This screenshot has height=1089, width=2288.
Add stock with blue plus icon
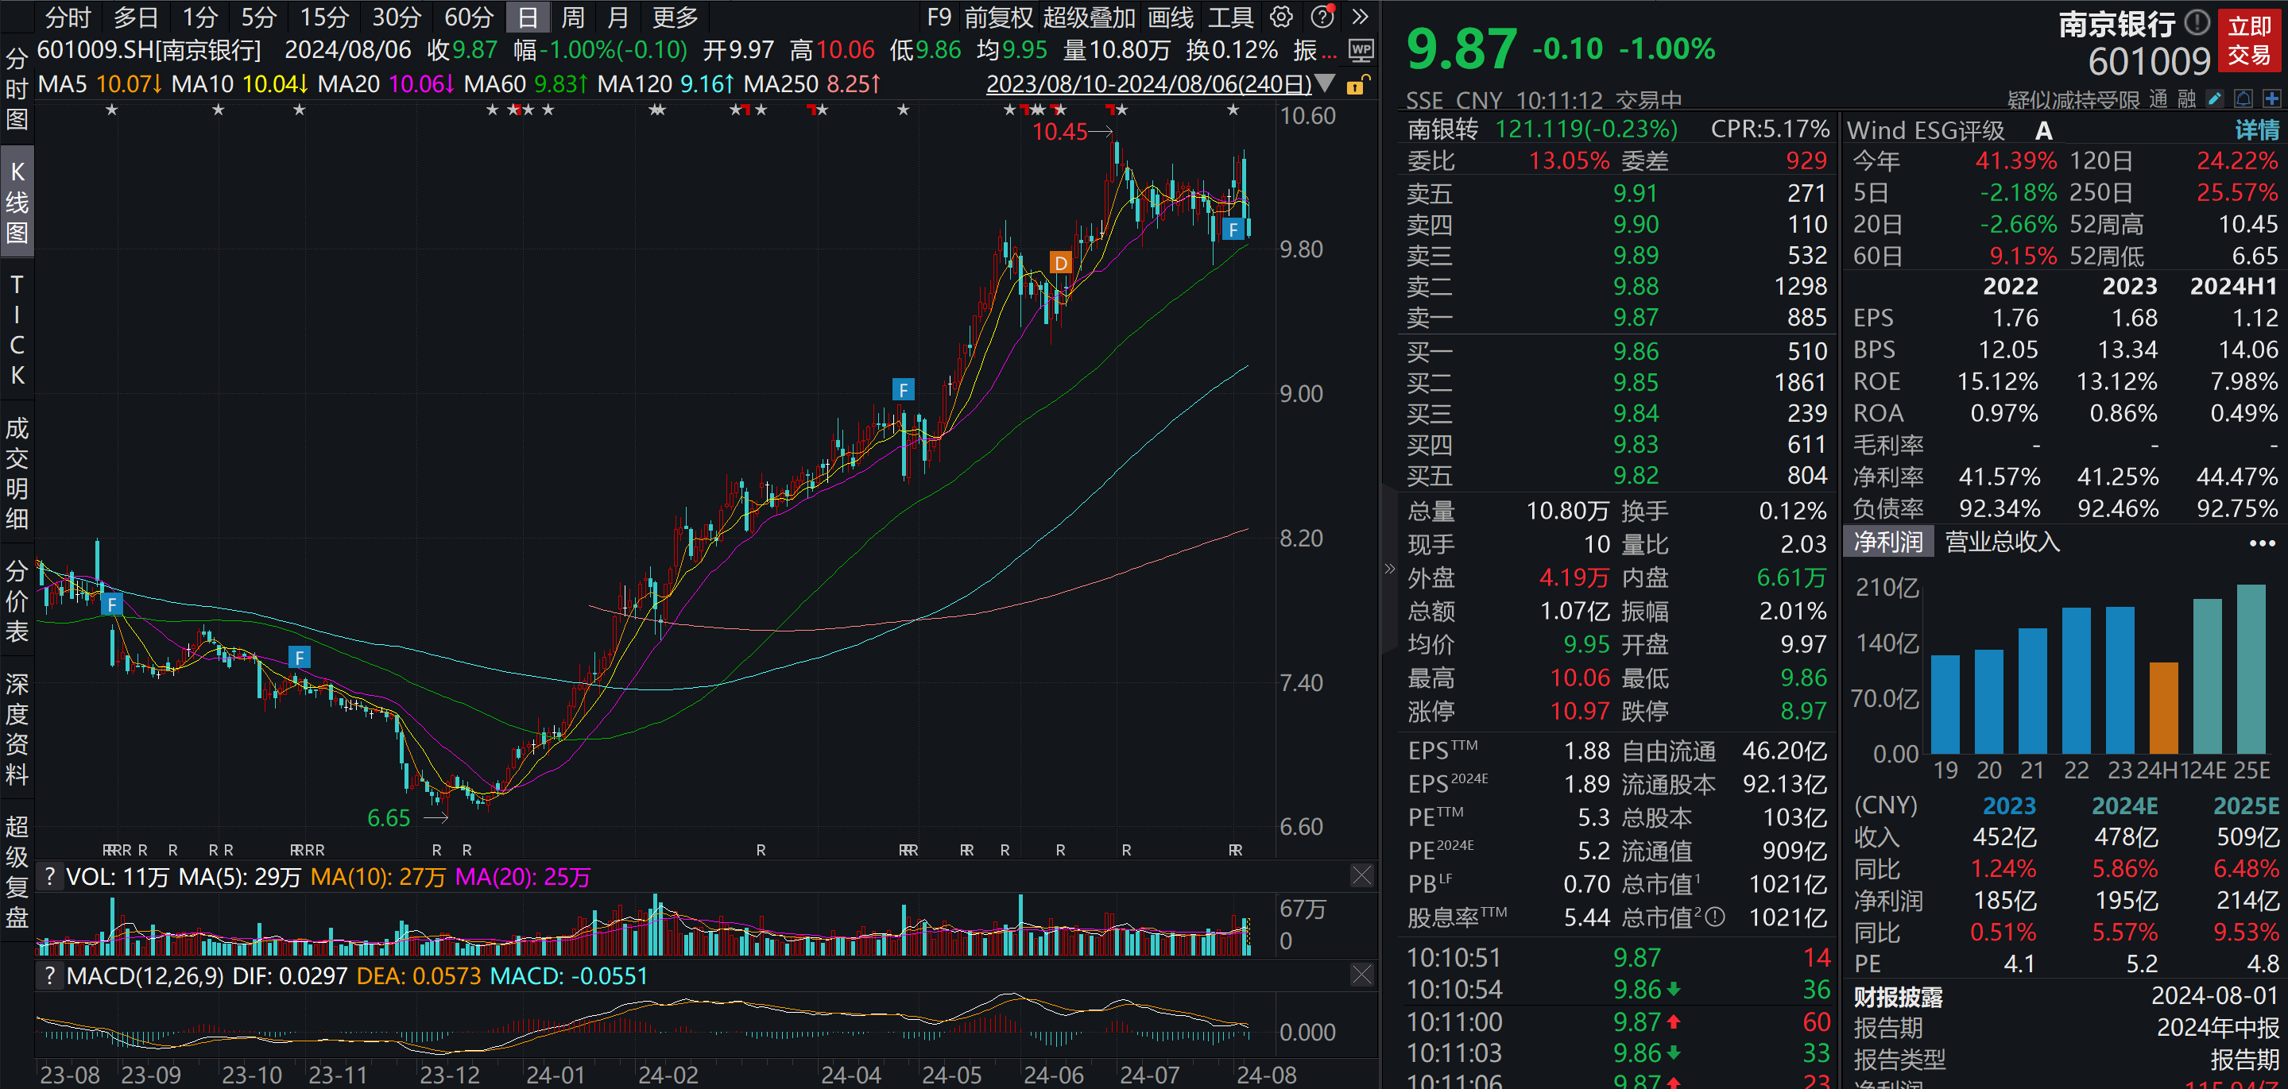(x=2272, y=98)
